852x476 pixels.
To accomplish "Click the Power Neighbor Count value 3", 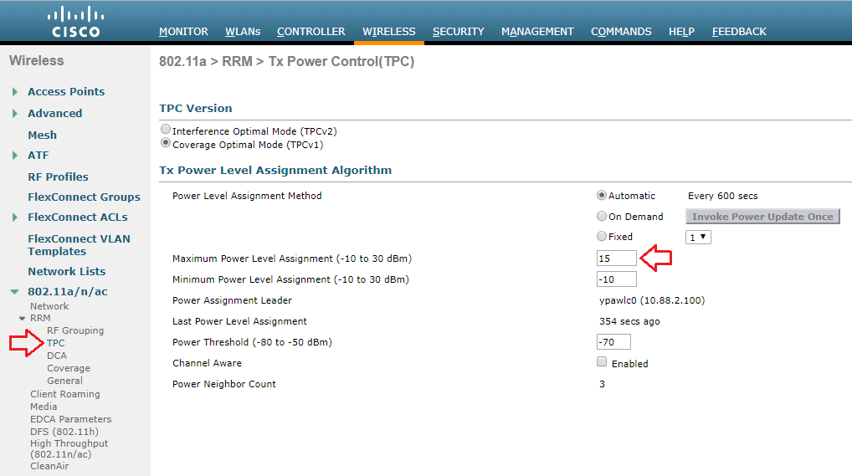I will (x=602, y=384).
